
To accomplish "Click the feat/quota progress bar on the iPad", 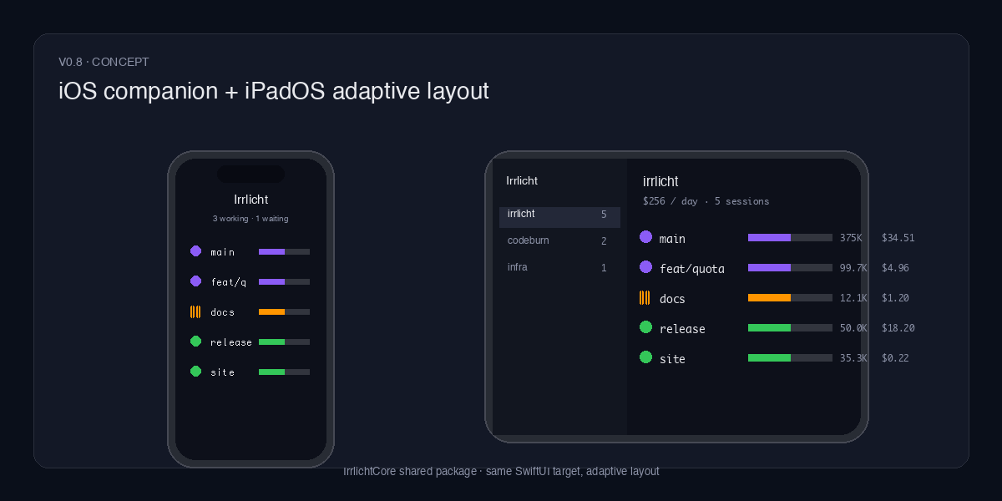I will (790, 268).
